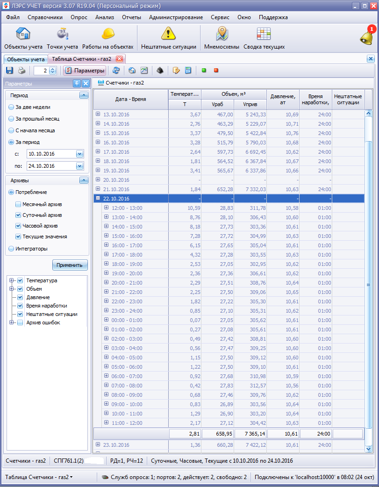Click the Нештатные ситуации column header
Screen dimensions: 379x487
[348, 100]
